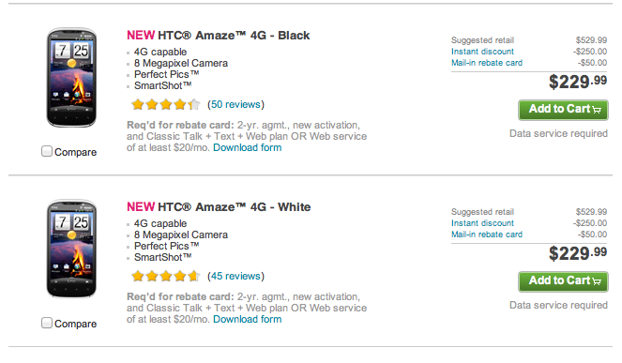View the 45 reviews link
This screenshot has width=622, height=363.
tap(235, 276)
